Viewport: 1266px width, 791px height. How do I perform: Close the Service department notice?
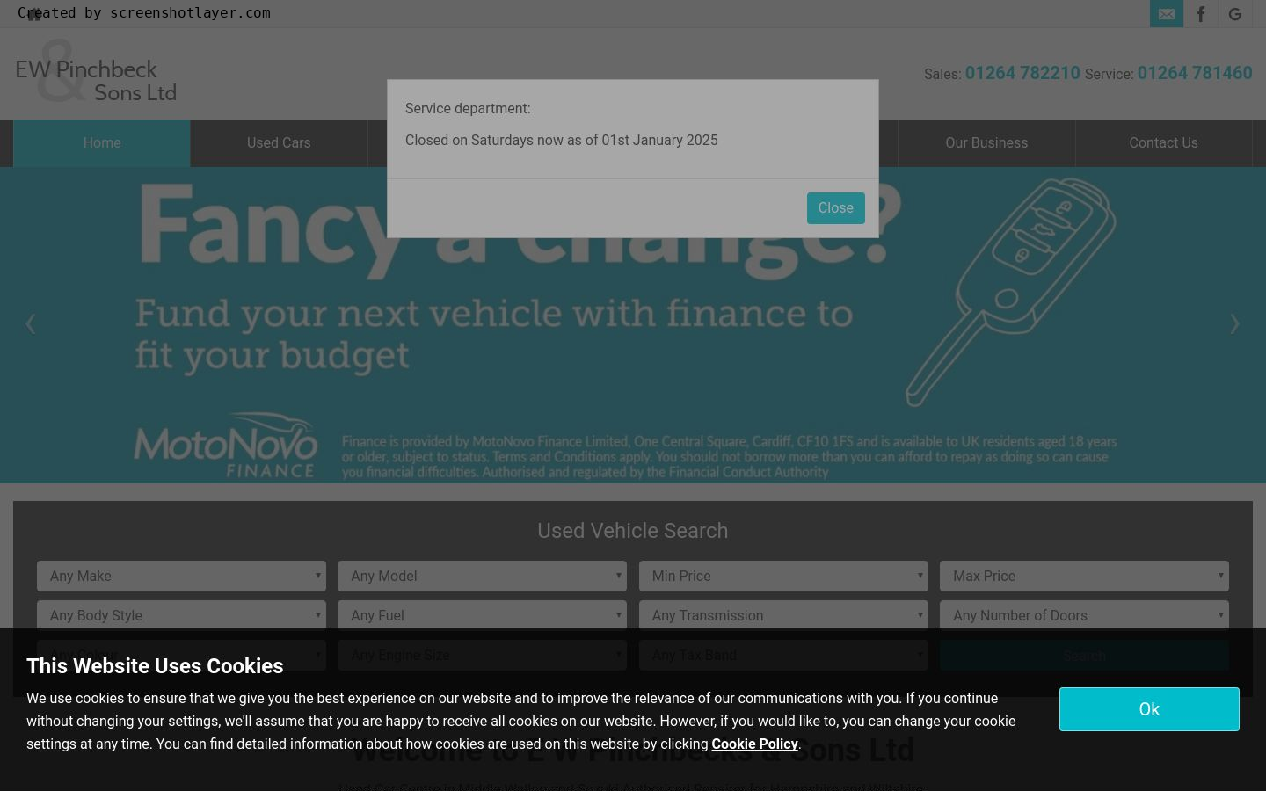pos(835,208)
